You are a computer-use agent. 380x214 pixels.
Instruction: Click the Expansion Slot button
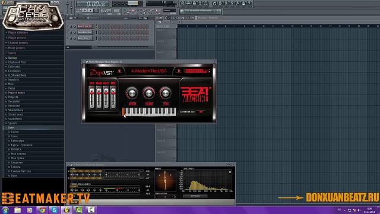point(201,112)
